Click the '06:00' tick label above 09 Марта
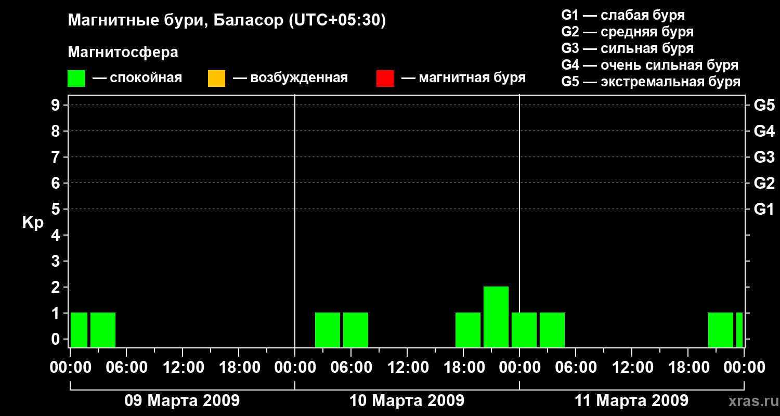 [126, 368]
